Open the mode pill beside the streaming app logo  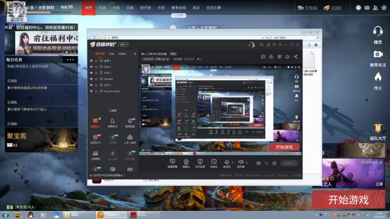point(124,45)
